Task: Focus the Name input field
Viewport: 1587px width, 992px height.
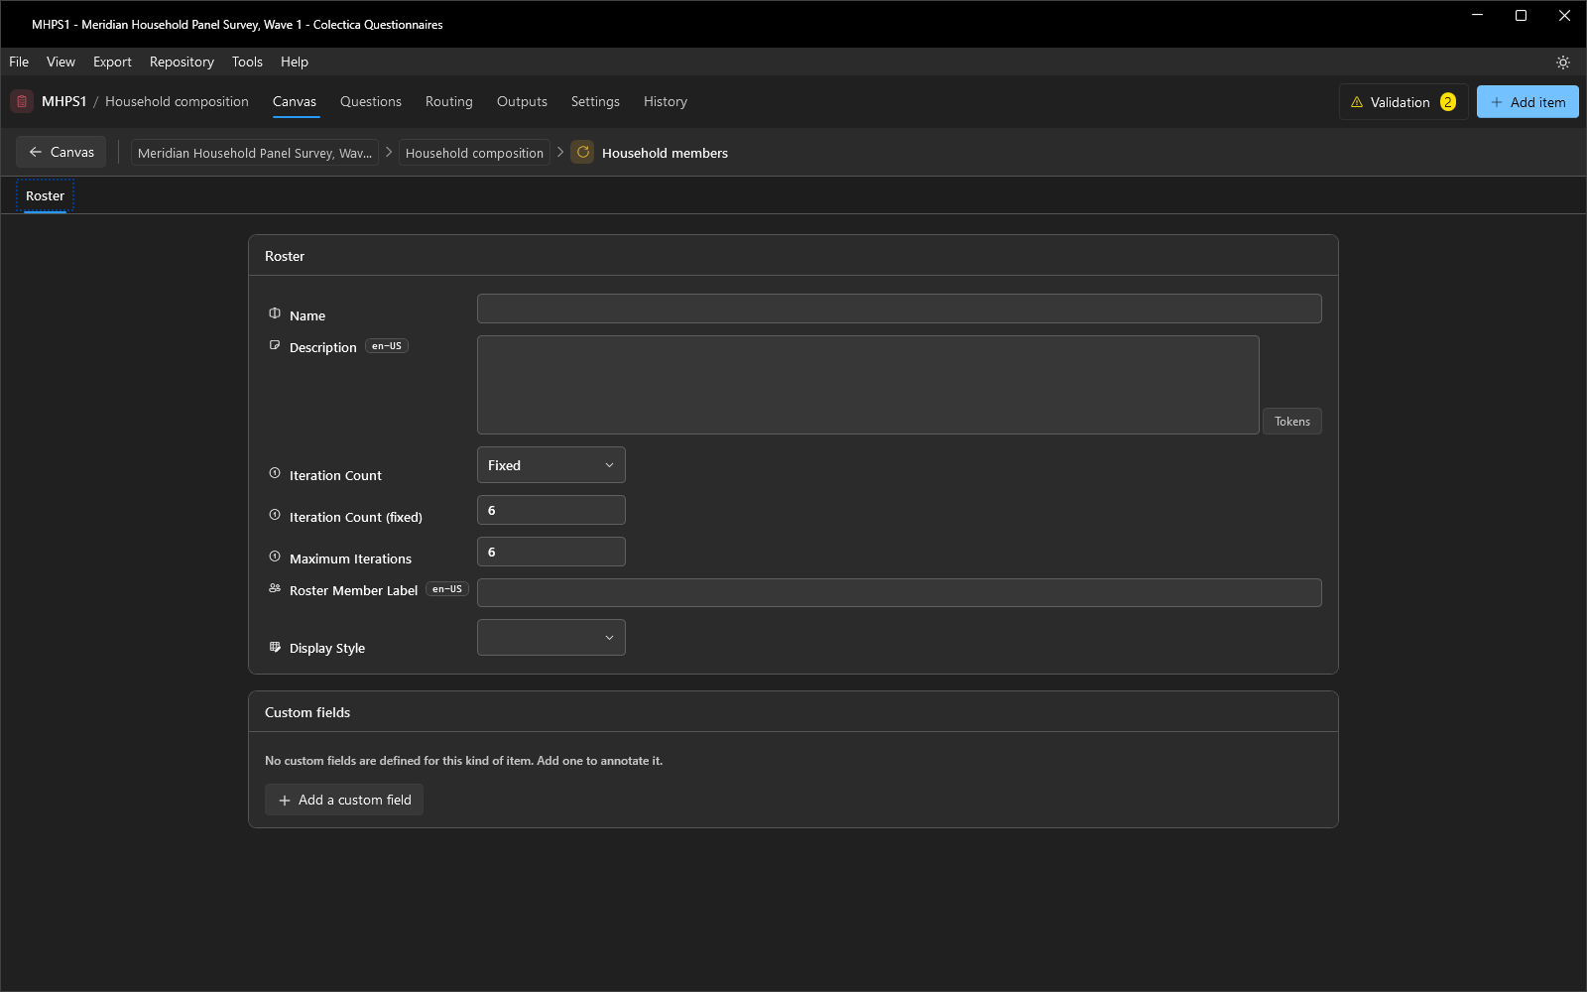Action: tap(899, 309)
